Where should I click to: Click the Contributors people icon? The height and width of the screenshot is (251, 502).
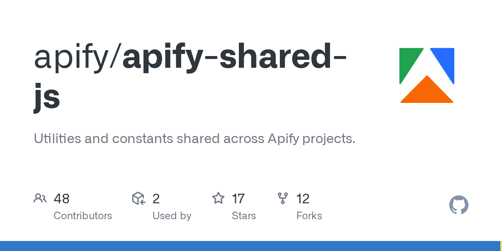[x=40, y=198]
